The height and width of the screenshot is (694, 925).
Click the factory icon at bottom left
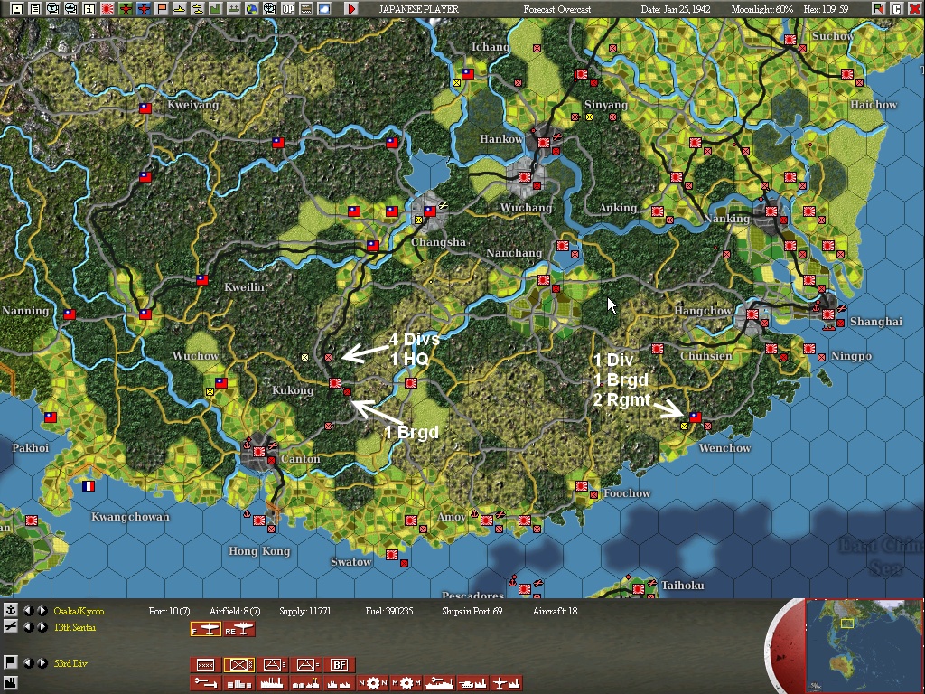(10, 683)
